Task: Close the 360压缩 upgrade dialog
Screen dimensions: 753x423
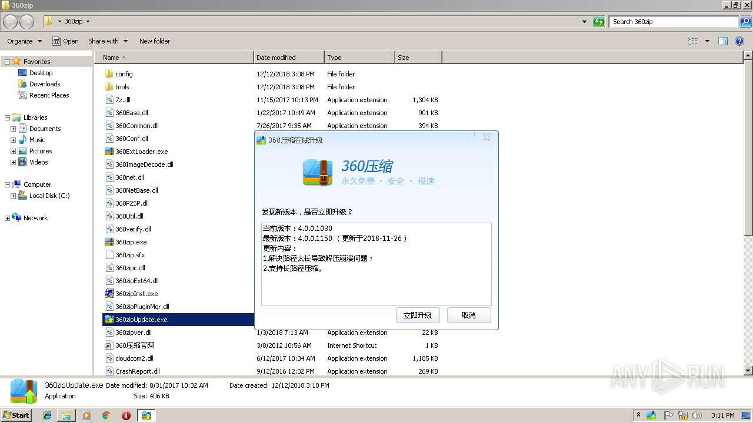Action: pyautogui.click(x=487, y=137)
